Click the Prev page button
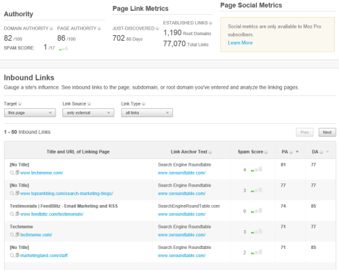Viewport: 339px width, 270px height. [x=304, y=133]
